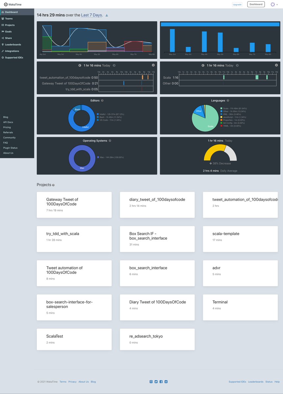Open Box Search IF project card
This screenshot has height=394, width=283.
[157, 239]
